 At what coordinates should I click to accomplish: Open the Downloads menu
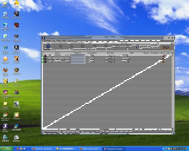pos(52,41)
